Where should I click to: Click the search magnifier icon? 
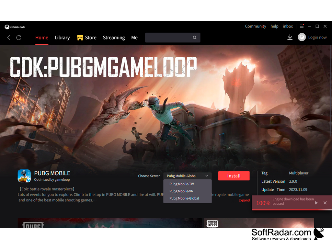(x=195, y=38)
